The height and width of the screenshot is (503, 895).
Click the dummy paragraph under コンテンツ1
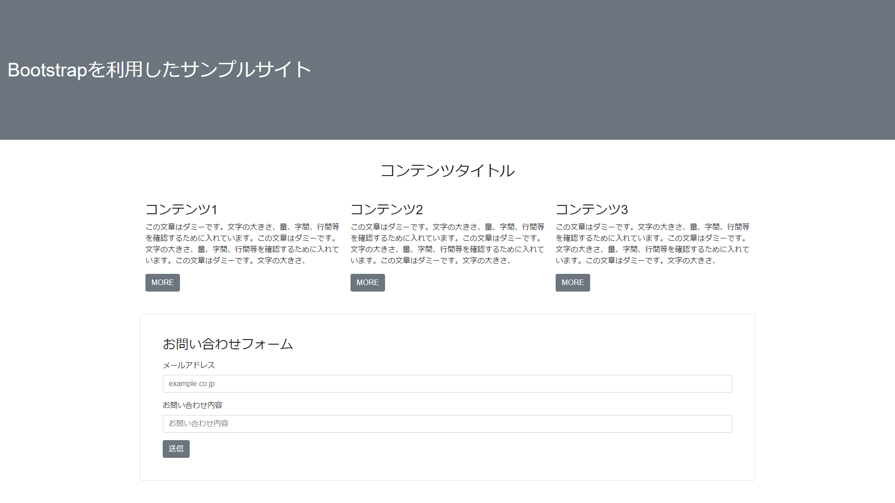tap(242, 244)
